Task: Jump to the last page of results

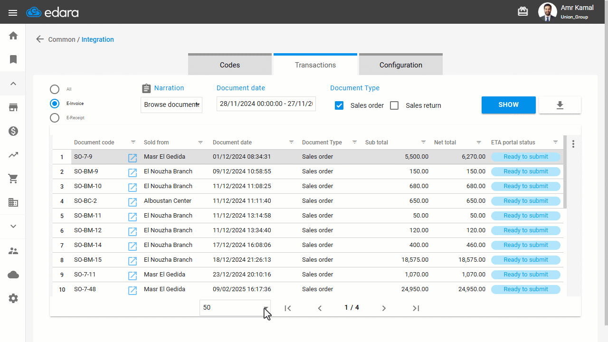Action: point(416,308)
